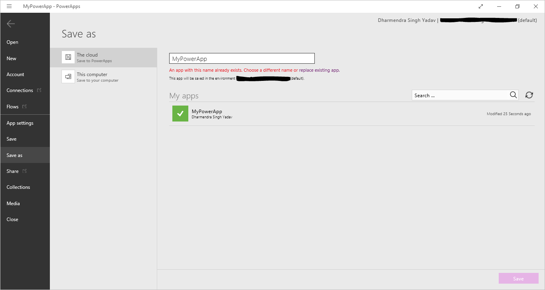The height and width of the screenshot is (290, 545).
Task: Select MyPowerApp in My apps list
Action: pyautogui.click(x=351, y=114)
